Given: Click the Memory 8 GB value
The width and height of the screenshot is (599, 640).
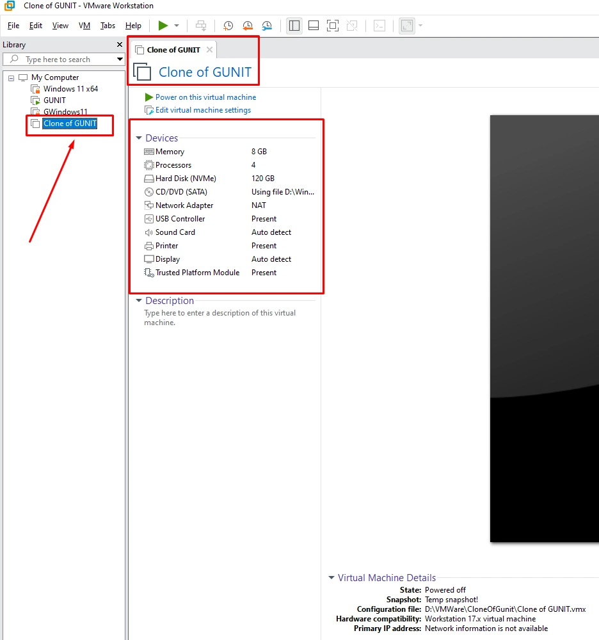Looking at the screenshot, I should [259, 152].
